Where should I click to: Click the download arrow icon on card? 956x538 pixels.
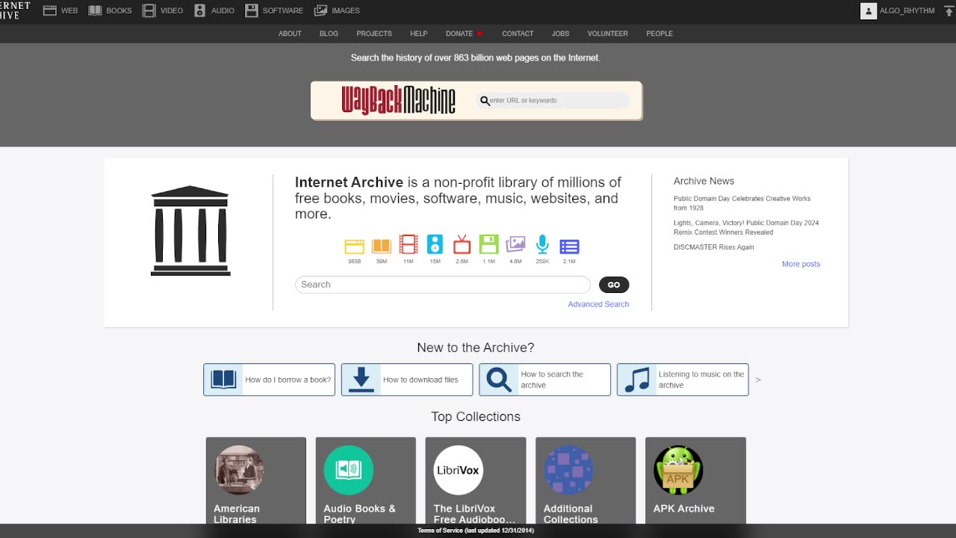361,380
